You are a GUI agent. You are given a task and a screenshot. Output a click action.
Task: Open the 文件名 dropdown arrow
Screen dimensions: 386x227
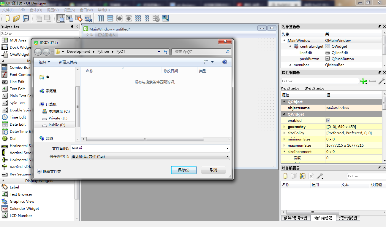click(227, 148)
